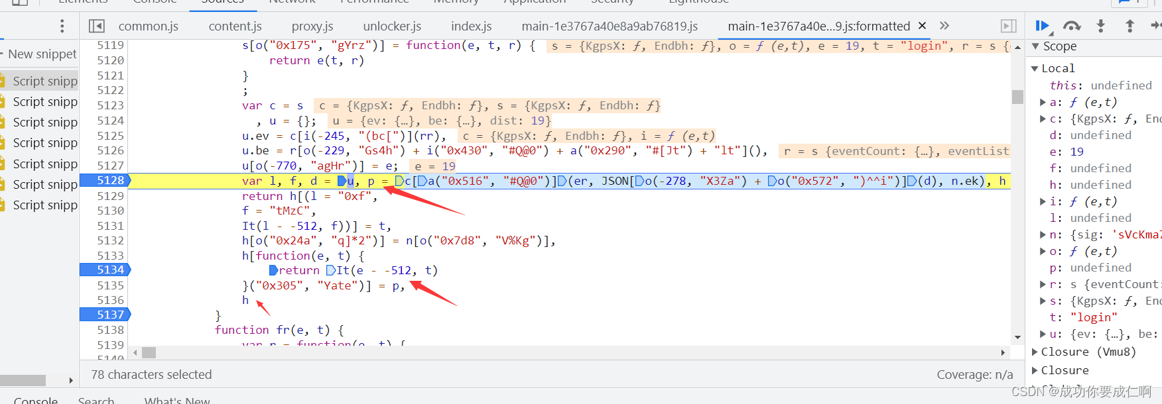Toggle inline breakpoint before o("0x572"
Image resolution: width=1162 pixels, height=404 pixels.
(772, 181)
